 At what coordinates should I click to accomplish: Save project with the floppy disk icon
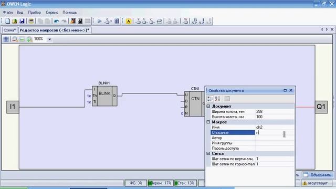pyautogui.click(x=22, y=21)
